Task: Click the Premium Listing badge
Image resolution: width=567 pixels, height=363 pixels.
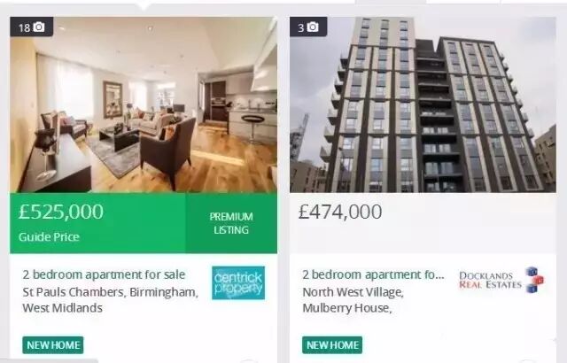Action: pyautogui.click(x=231, y=223)
